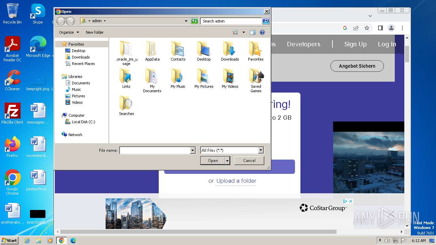Viewport: 436px width, 245px height.
Task: Click Chrome share page icon
Action: point(356,28)
